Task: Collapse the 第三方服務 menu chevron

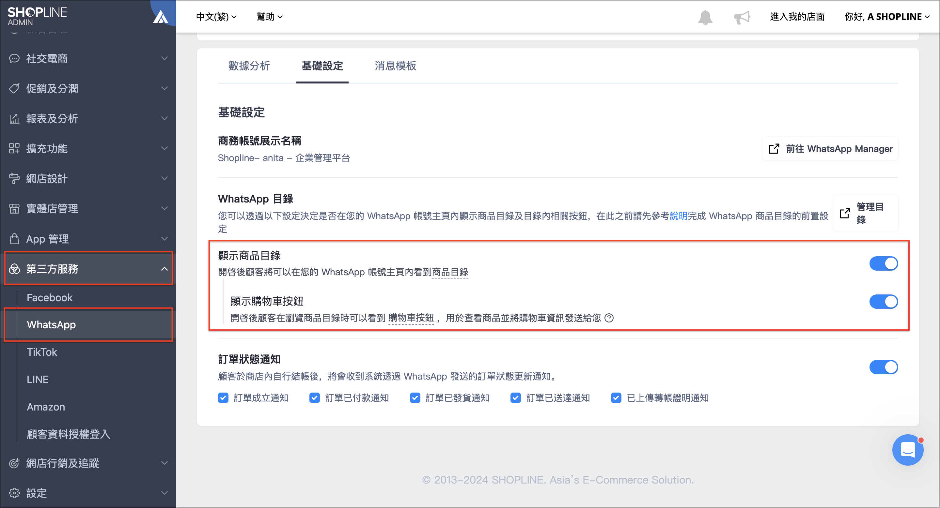Action: (164, 269)
